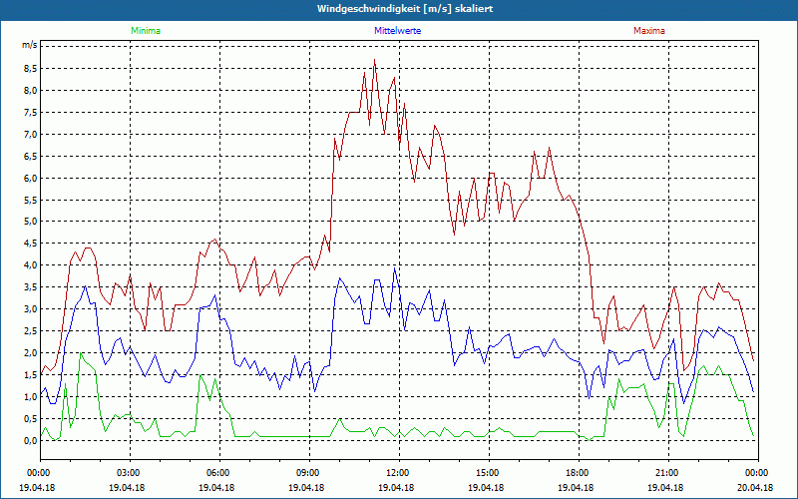Click the 6,5 y-axis value
The image size is (798, 499).
(x=29, y=157)
